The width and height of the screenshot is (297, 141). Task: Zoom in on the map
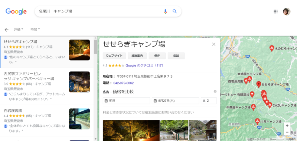(x=287, y=126)
